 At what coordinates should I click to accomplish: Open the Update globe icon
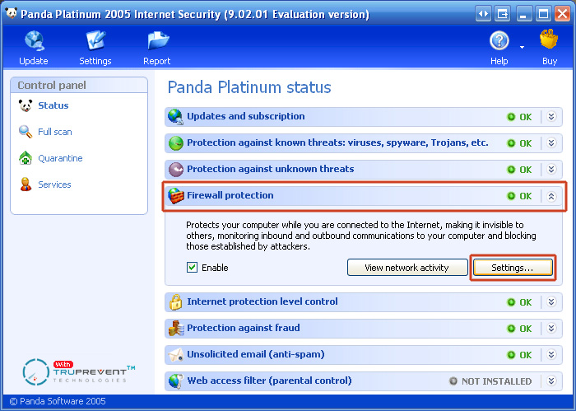35,40
